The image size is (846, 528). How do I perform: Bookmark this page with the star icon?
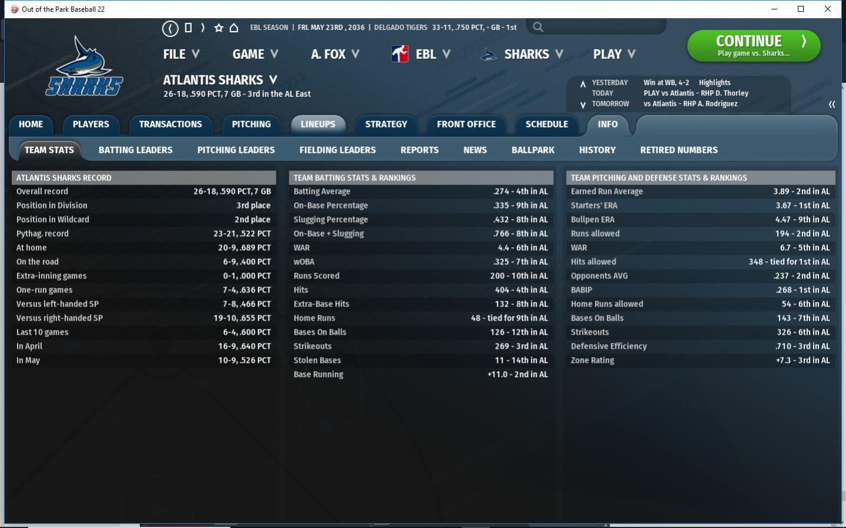pyautogui.click(x=219, y=28)
